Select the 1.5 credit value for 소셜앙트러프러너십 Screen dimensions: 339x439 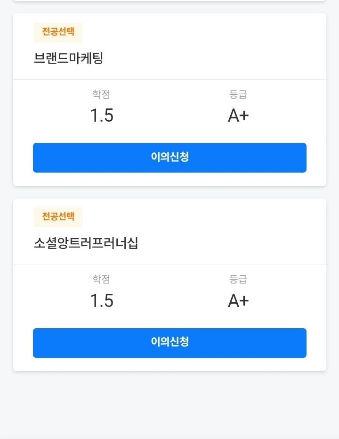[x=102, y=301]
